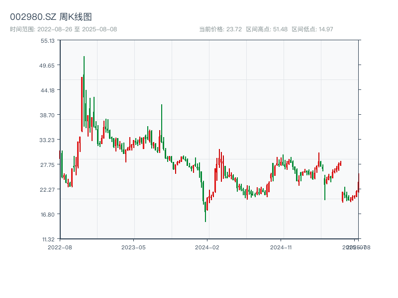
Task: Select the 2024-11 x-axis date label
Action: (281, 247)
